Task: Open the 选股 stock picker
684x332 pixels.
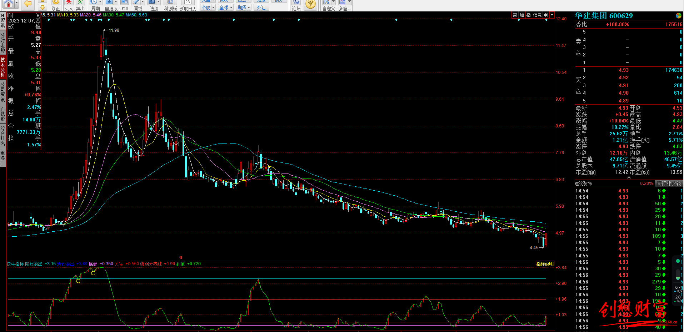Action: coord(152,2)
